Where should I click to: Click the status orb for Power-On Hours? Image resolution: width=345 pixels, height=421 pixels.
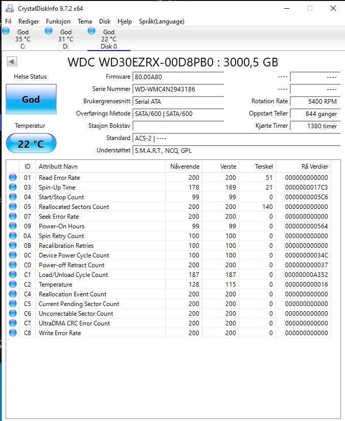click(x=13, y=226)
